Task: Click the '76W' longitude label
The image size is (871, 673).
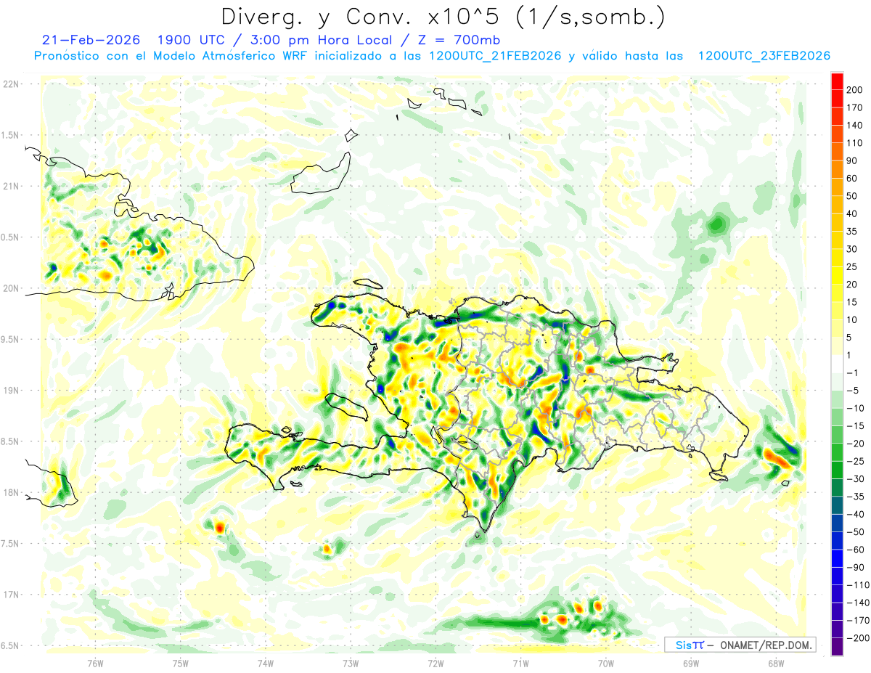Action: (x=95, y=663)
